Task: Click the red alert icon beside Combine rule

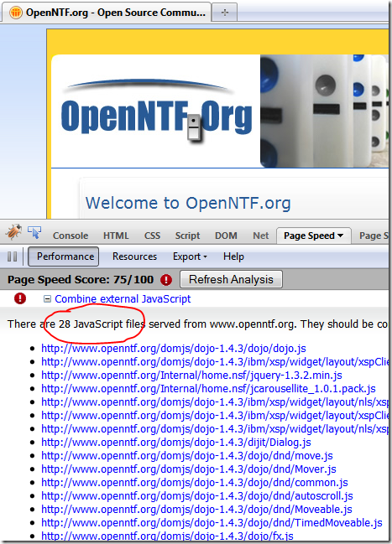Action: 20,298
